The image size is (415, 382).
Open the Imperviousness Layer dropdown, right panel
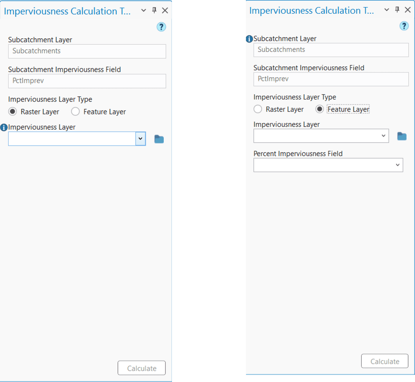pyautogui.click(x=384, y=136)
